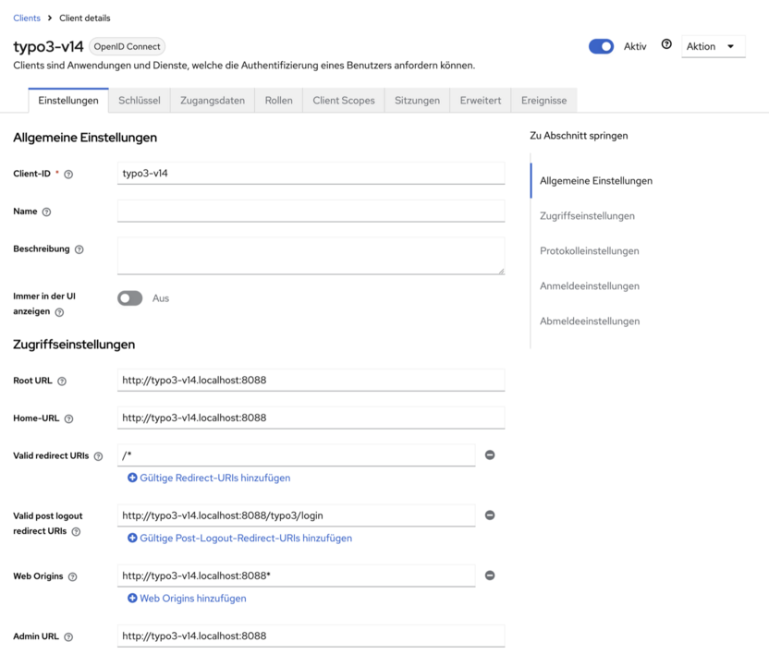Click the Beschreibung textarea resize handle

pyautogui.click(x=501, y=271)
